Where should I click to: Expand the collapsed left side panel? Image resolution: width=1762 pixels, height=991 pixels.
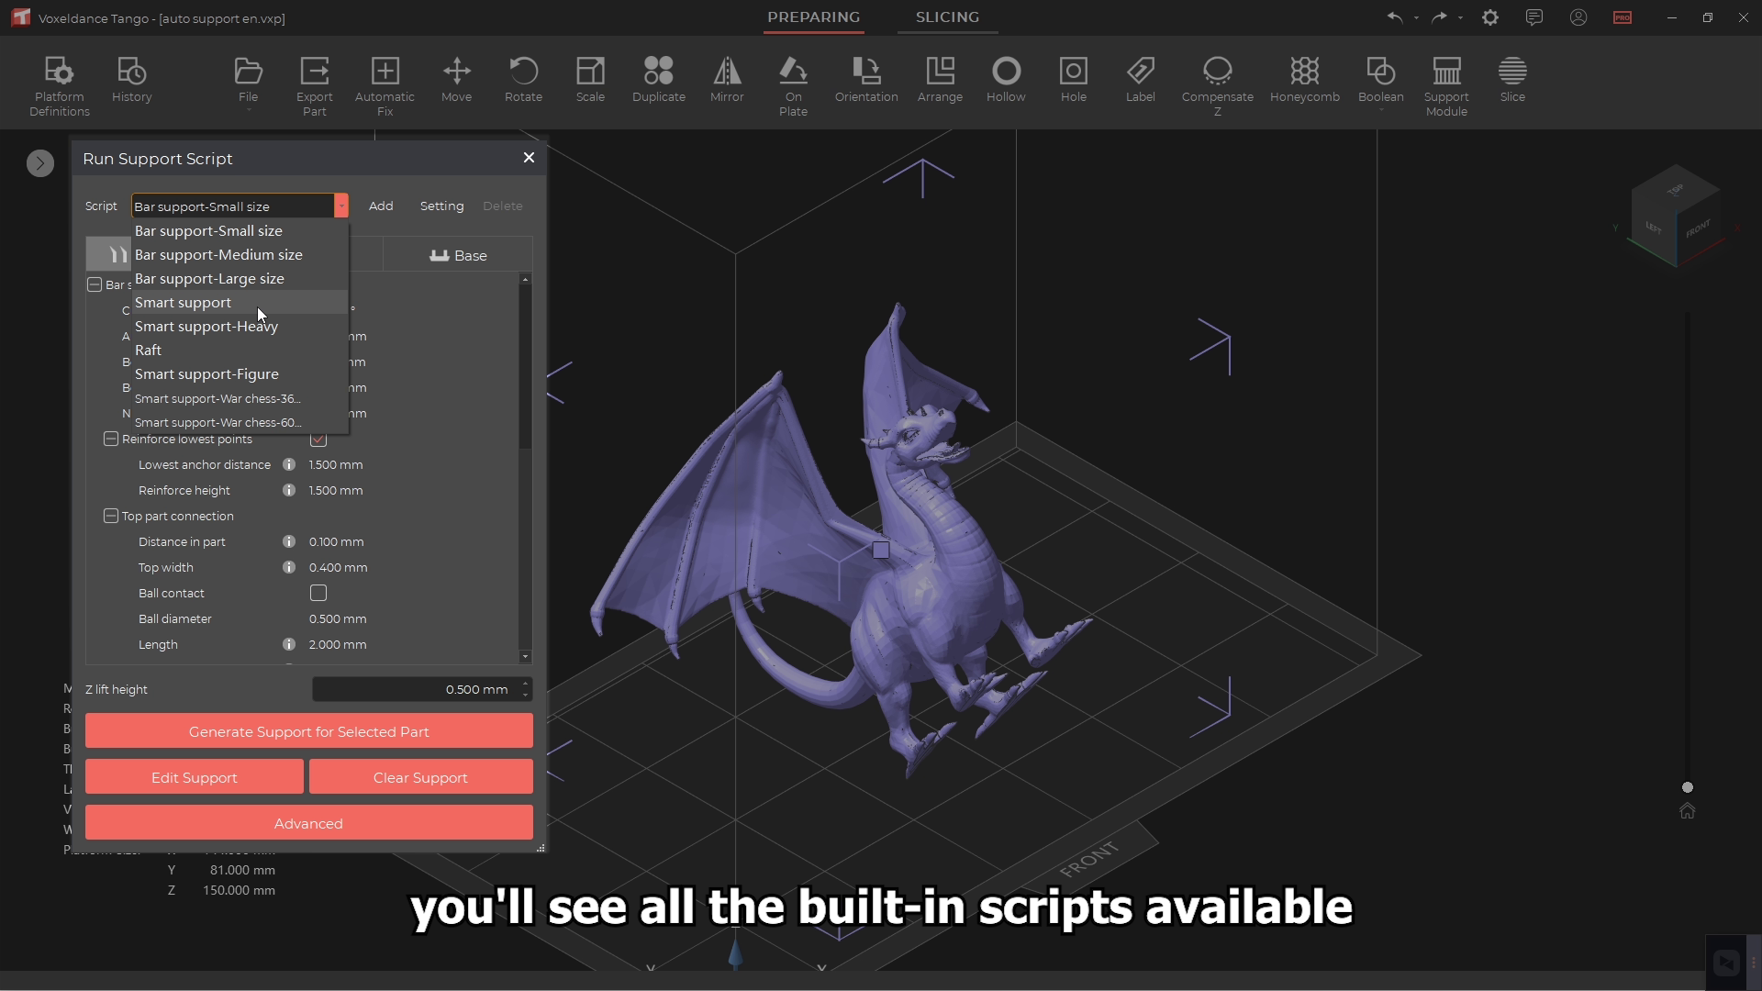click(x=39, y=163)
